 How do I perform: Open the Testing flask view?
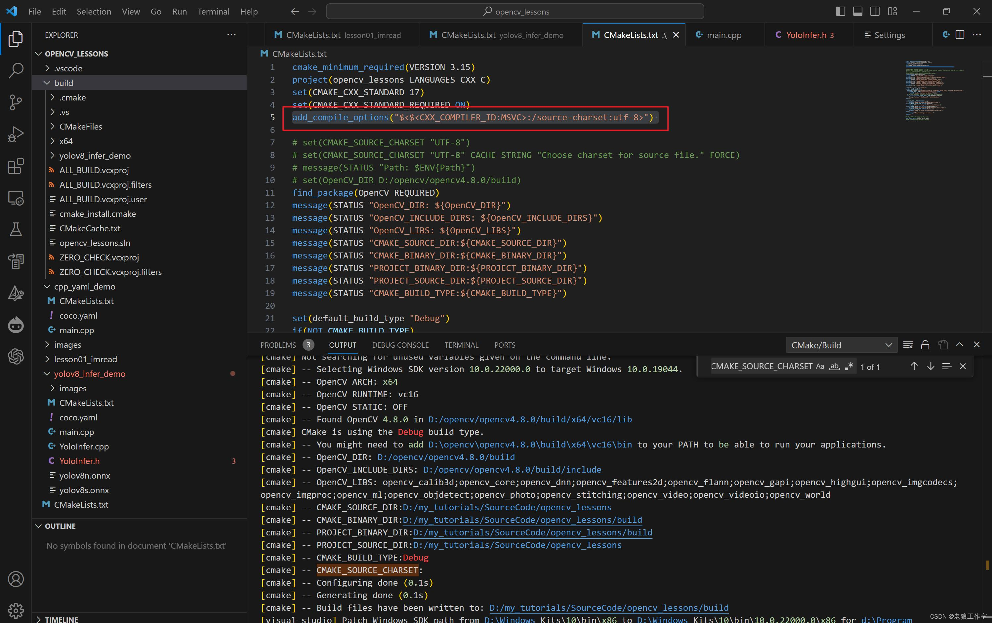click(16, 230)
